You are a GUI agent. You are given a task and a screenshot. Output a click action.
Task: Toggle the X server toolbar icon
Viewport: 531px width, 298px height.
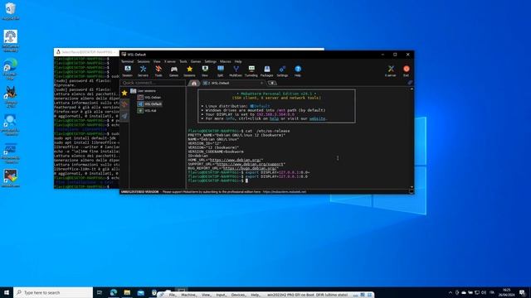click(391, 71)
